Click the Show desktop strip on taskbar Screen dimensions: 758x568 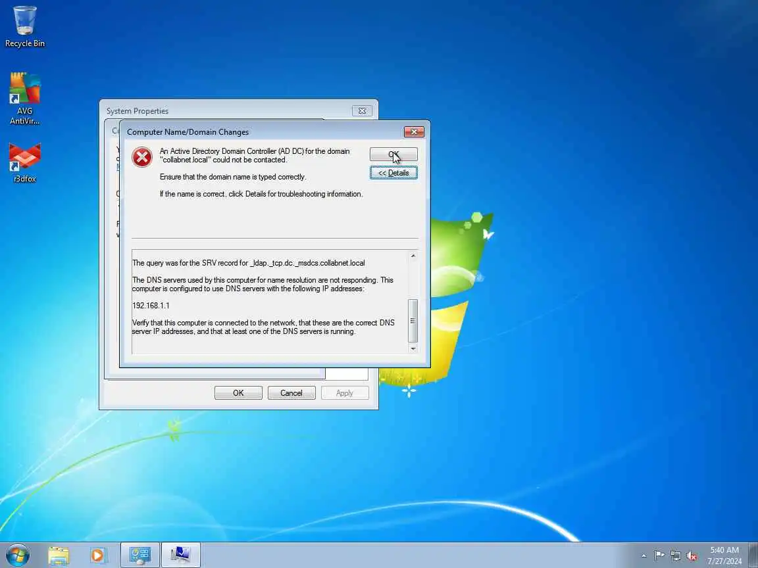(x=753, y=556)
